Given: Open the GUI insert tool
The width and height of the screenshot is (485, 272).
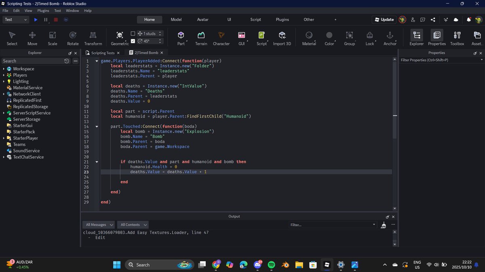Looking at the screenshot, I should [242, 38].
